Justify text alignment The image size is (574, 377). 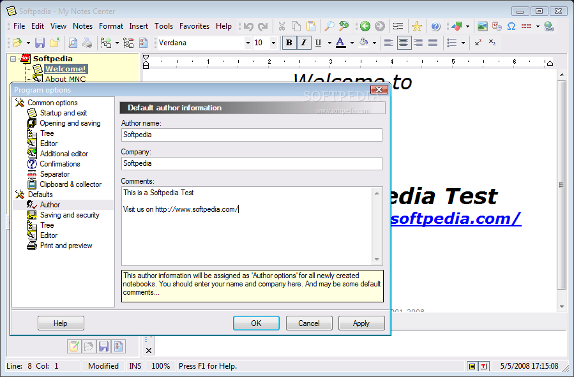click(433, 43)
